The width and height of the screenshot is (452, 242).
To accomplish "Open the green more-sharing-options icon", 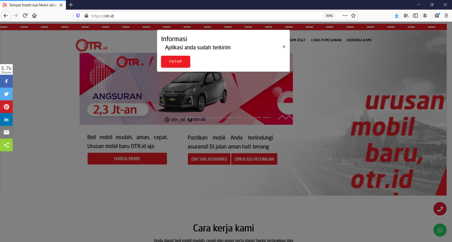I will [6, 145].
